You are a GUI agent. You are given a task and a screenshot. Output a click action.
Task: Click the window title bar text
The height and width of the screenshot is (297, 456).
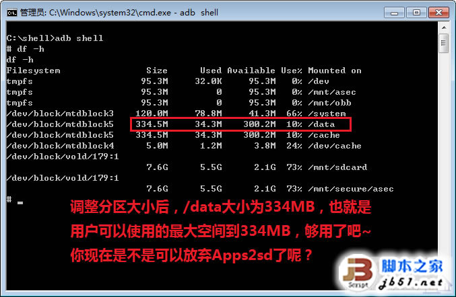click(x=119, y=13)
